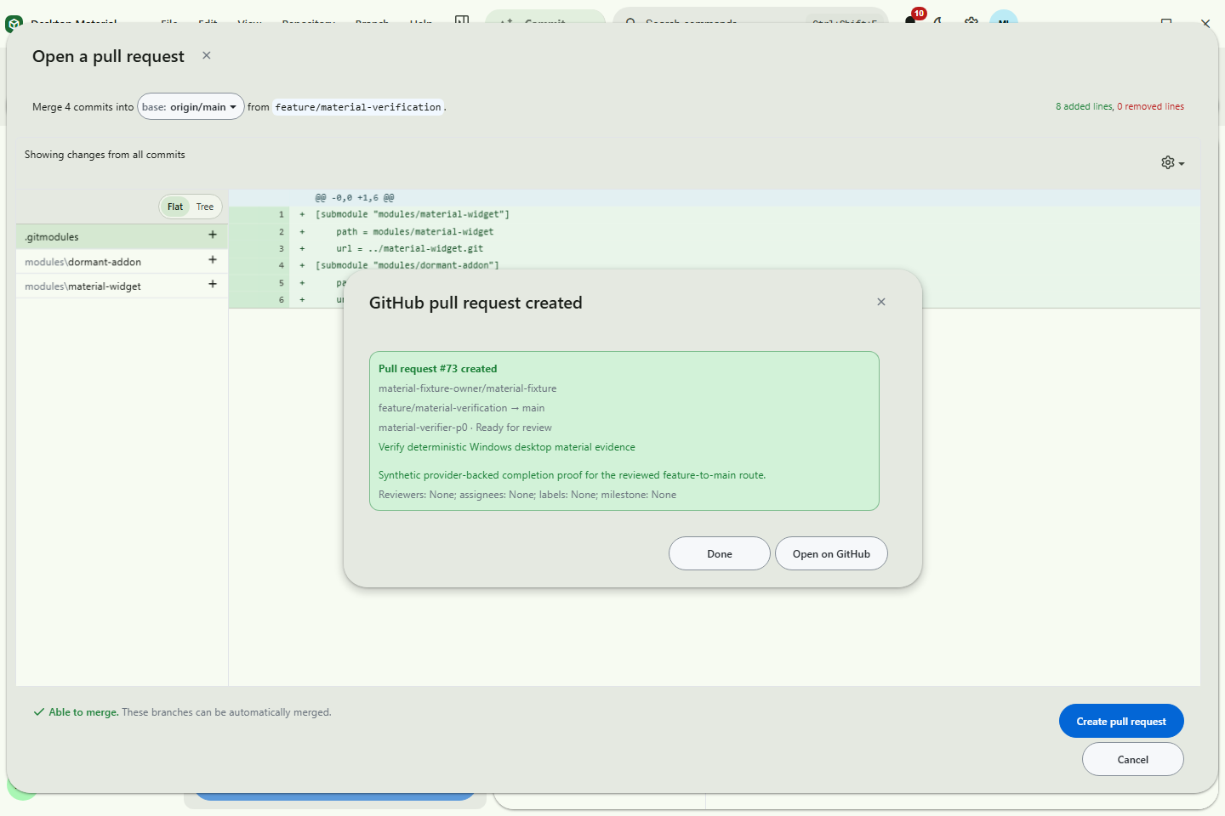The image size is (1225, 816).
Task: Click Open on GitHub button
Action: coord(831,553)
